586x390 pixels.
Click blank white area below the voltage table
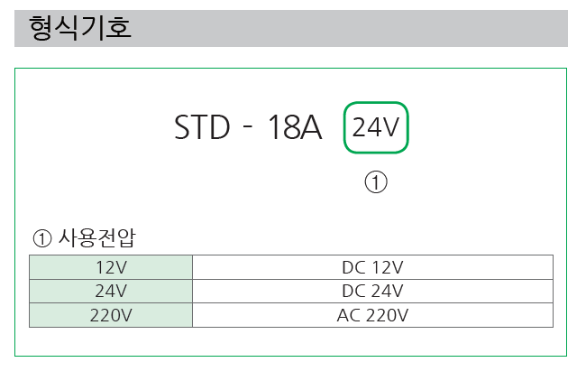(x=288, y=341)
